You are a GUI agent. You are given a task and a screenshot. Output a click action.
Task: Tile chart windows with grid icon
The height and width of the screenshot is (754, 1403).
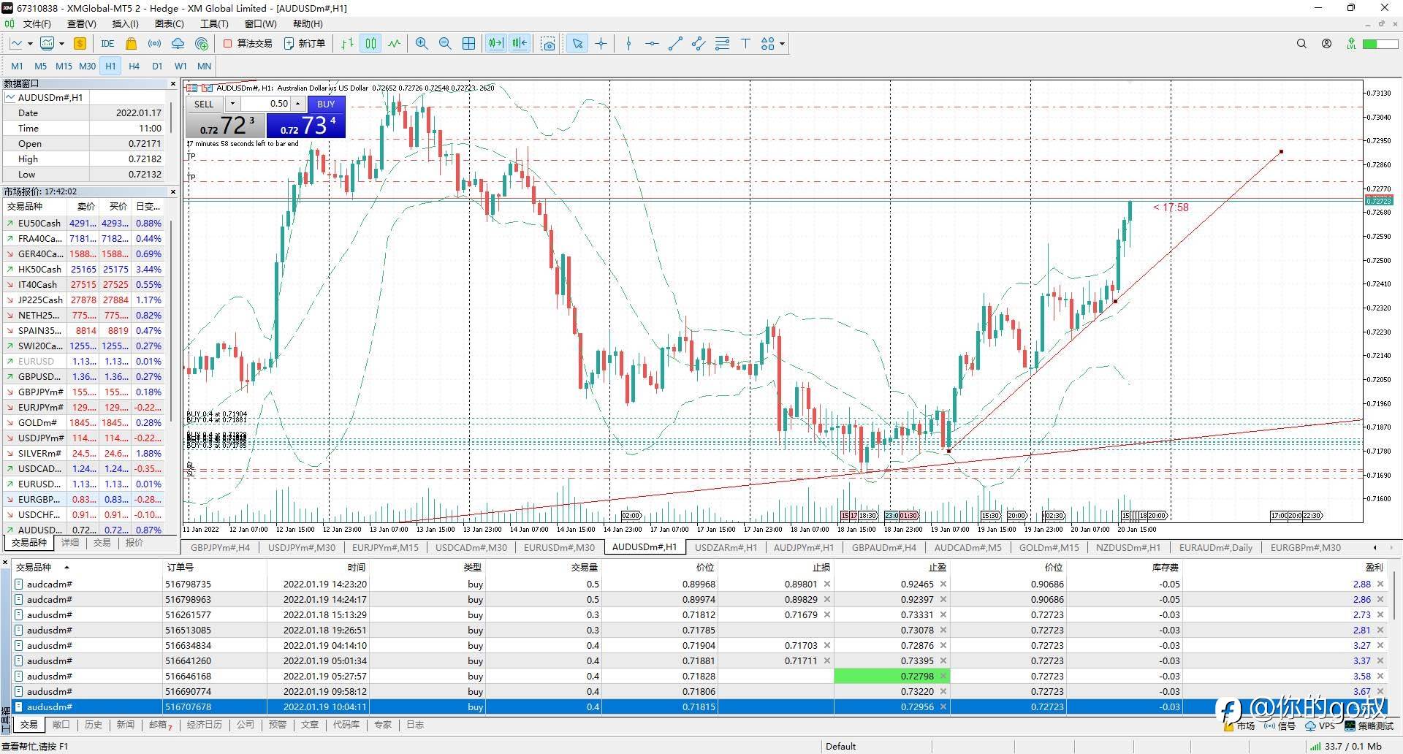coord(468,44)
